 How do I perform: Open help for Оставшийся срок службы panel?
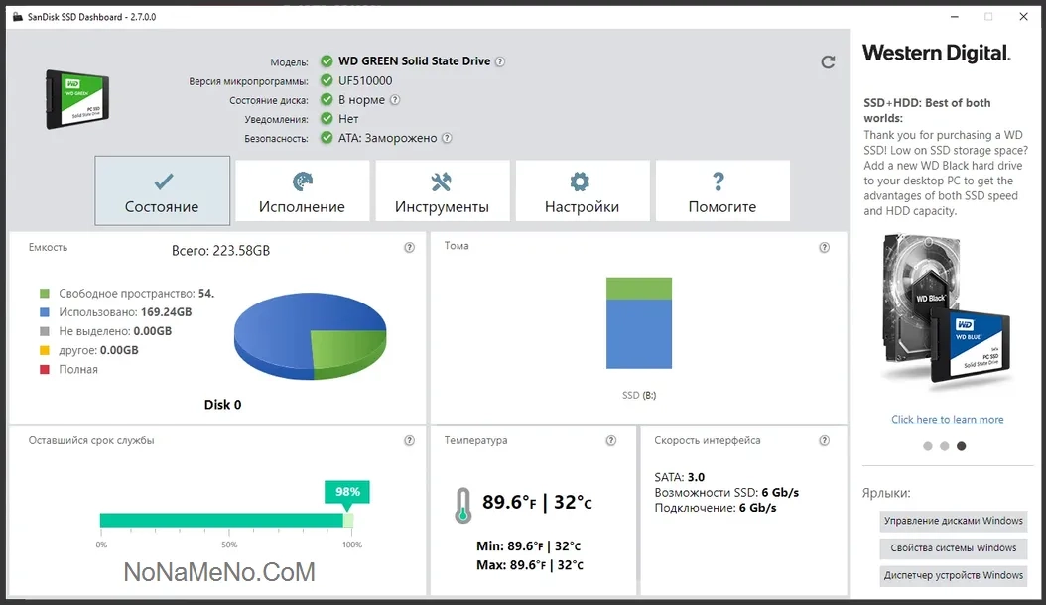409,441
